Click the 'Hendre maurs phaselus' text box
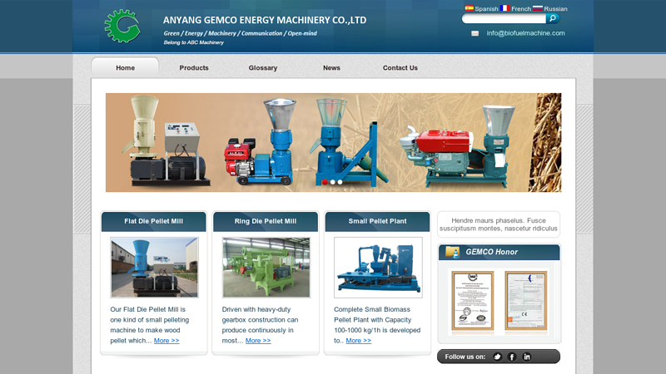This screenshot has width=666, height=374. [499, 224]
